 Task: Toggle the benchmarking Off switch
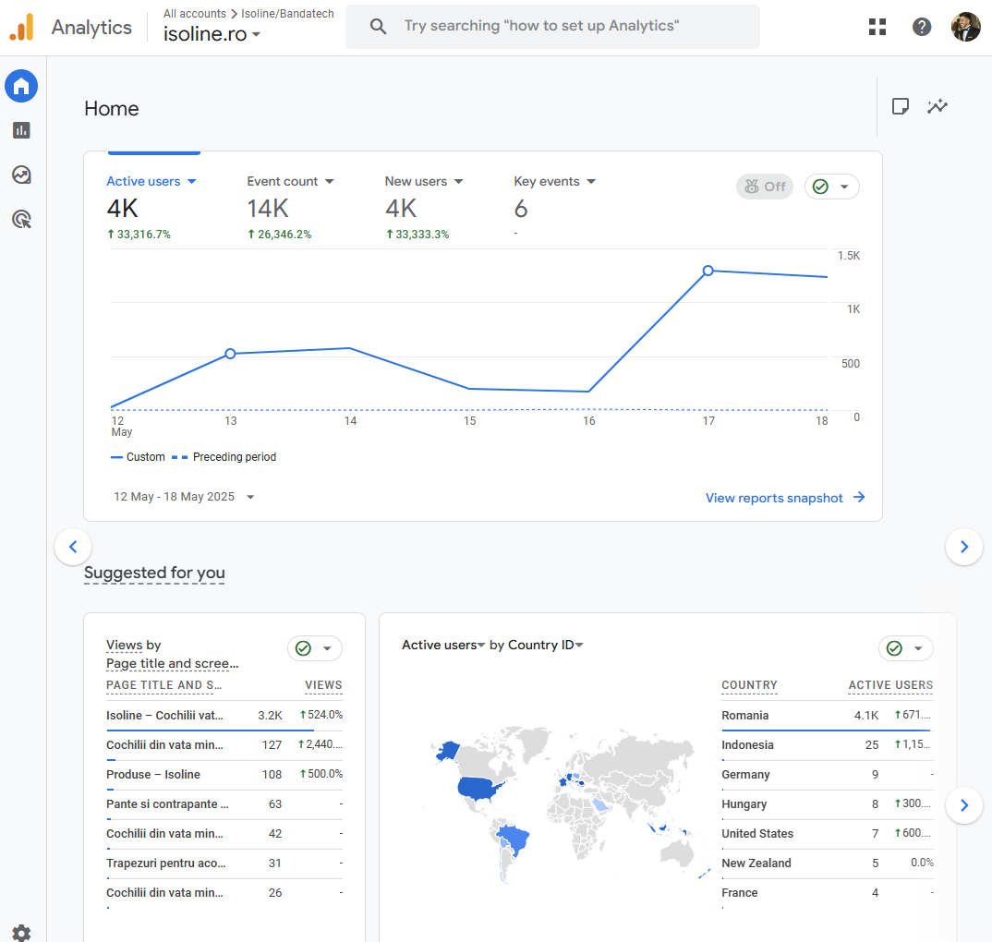click(765, 187)
